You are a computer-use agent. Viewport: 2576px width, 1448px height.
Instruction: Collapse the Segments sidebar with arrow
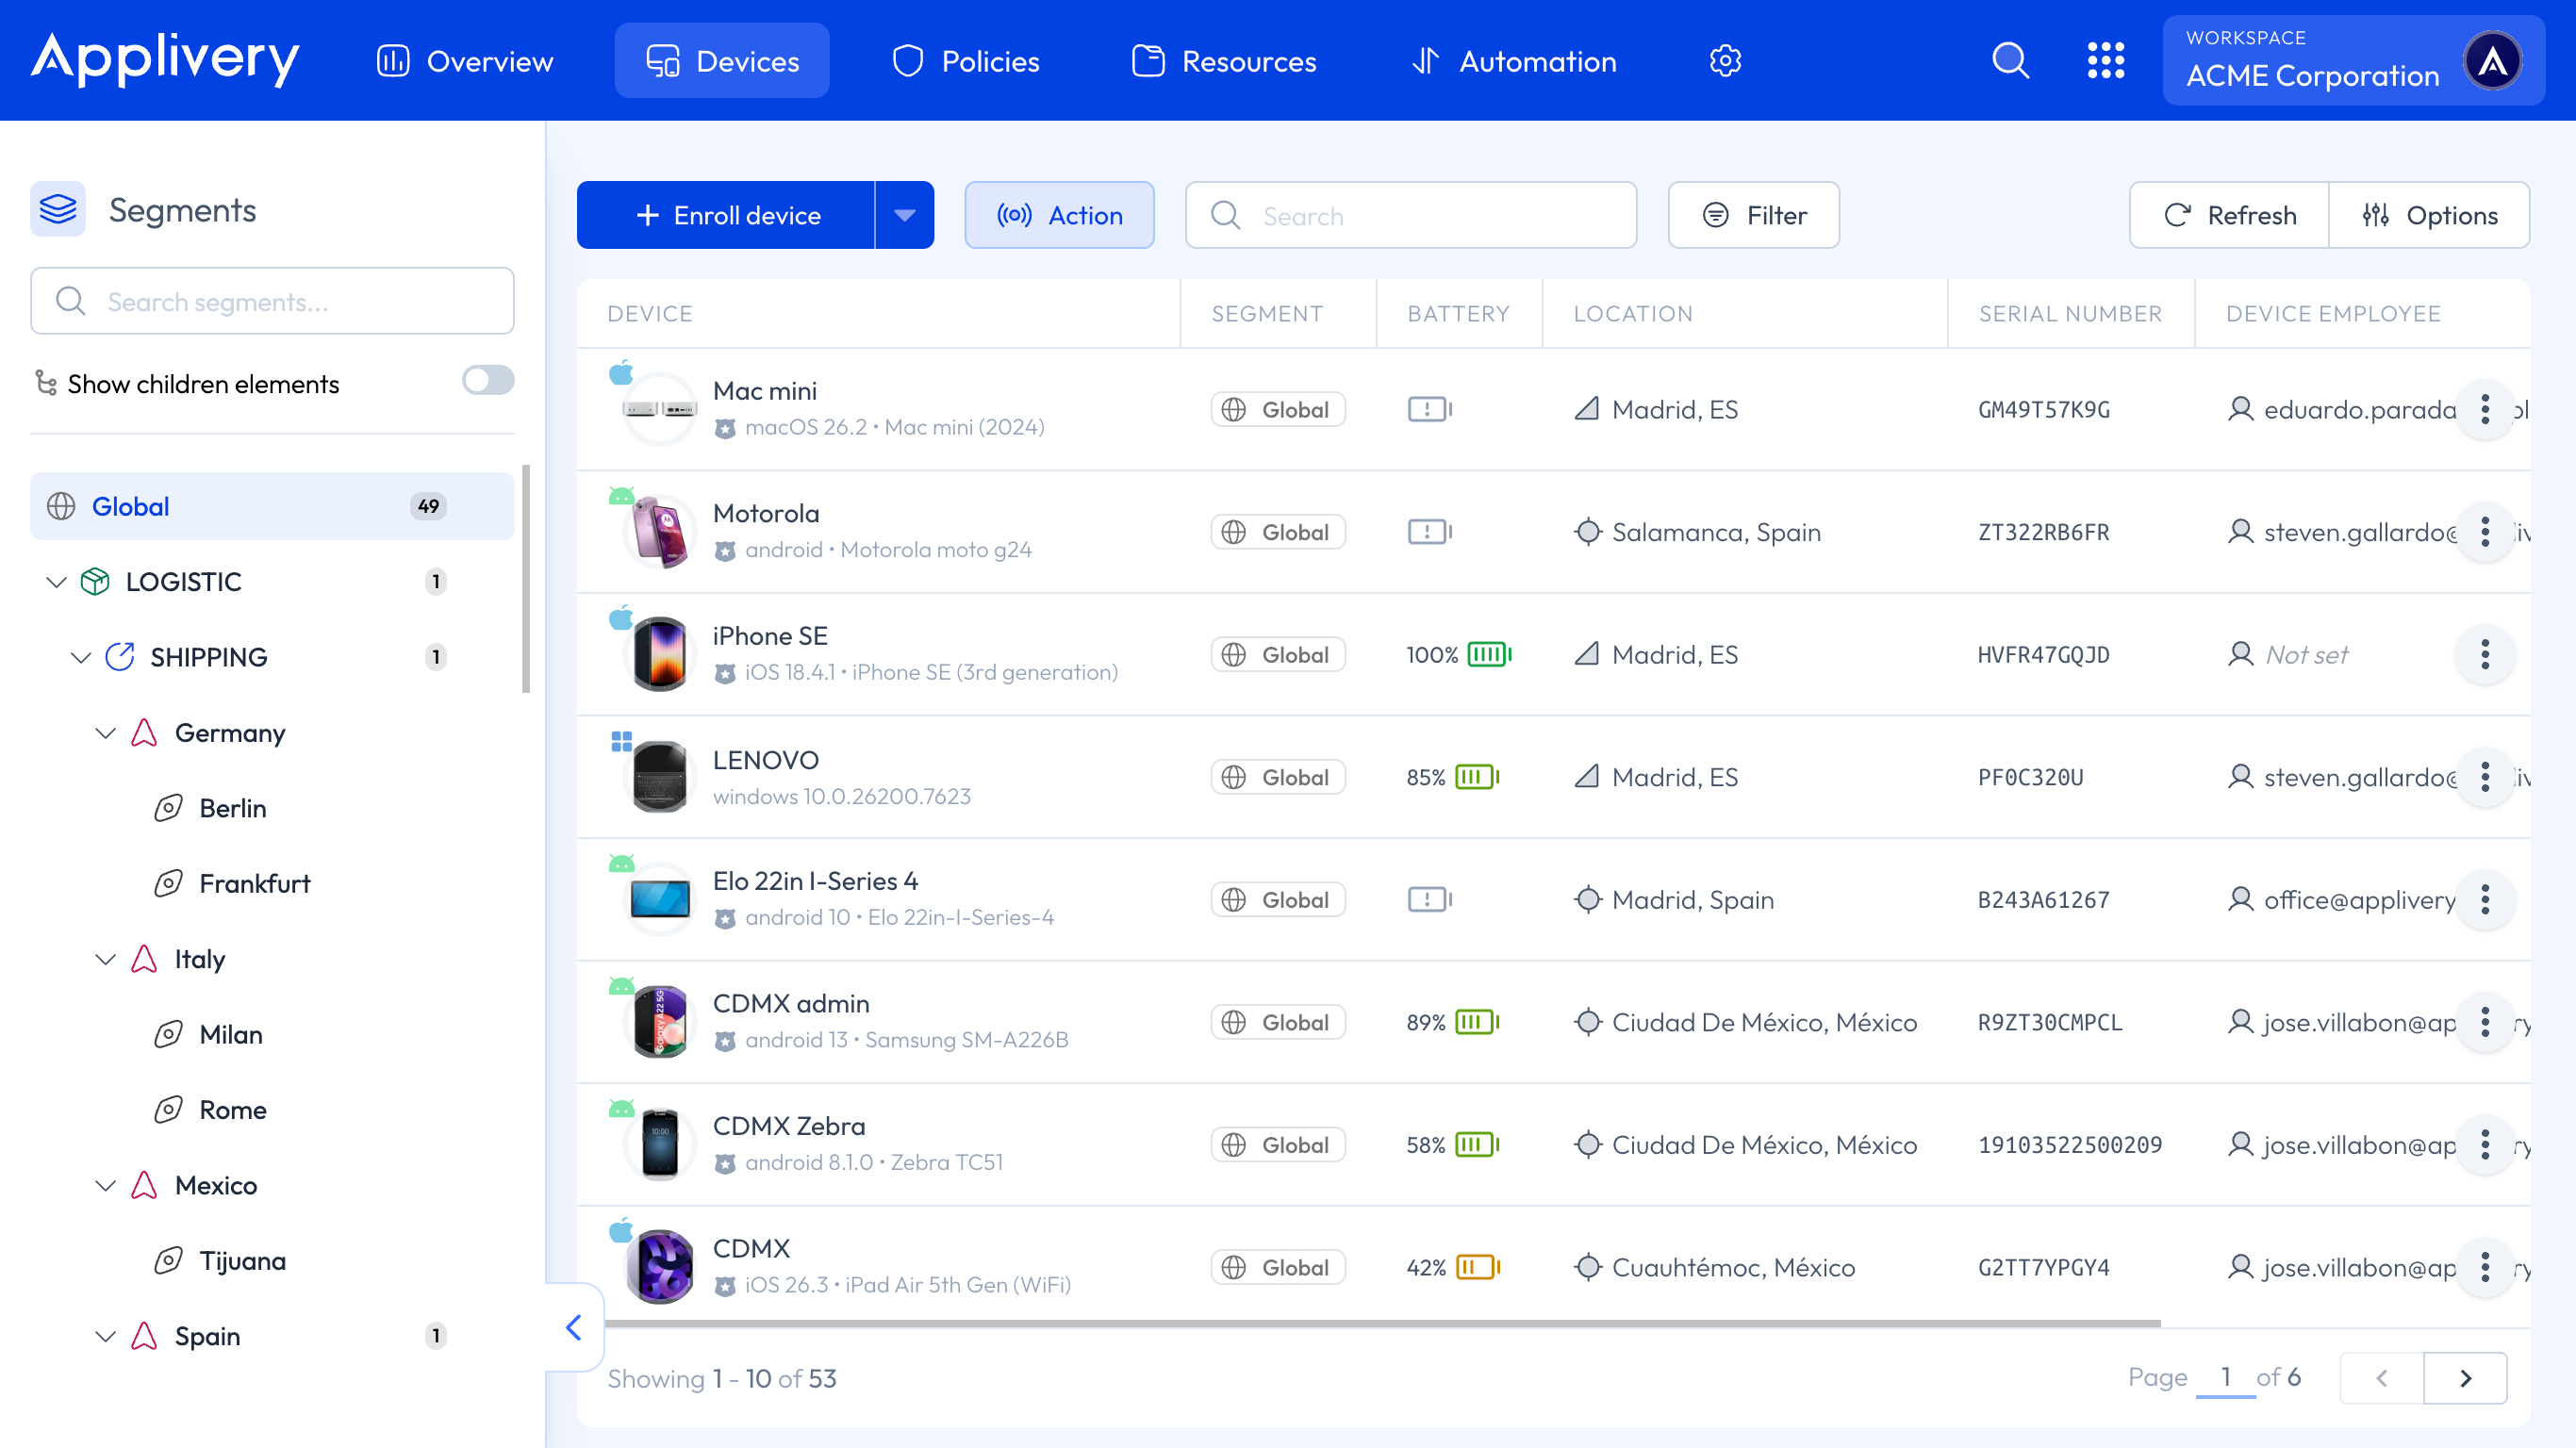574,1328
